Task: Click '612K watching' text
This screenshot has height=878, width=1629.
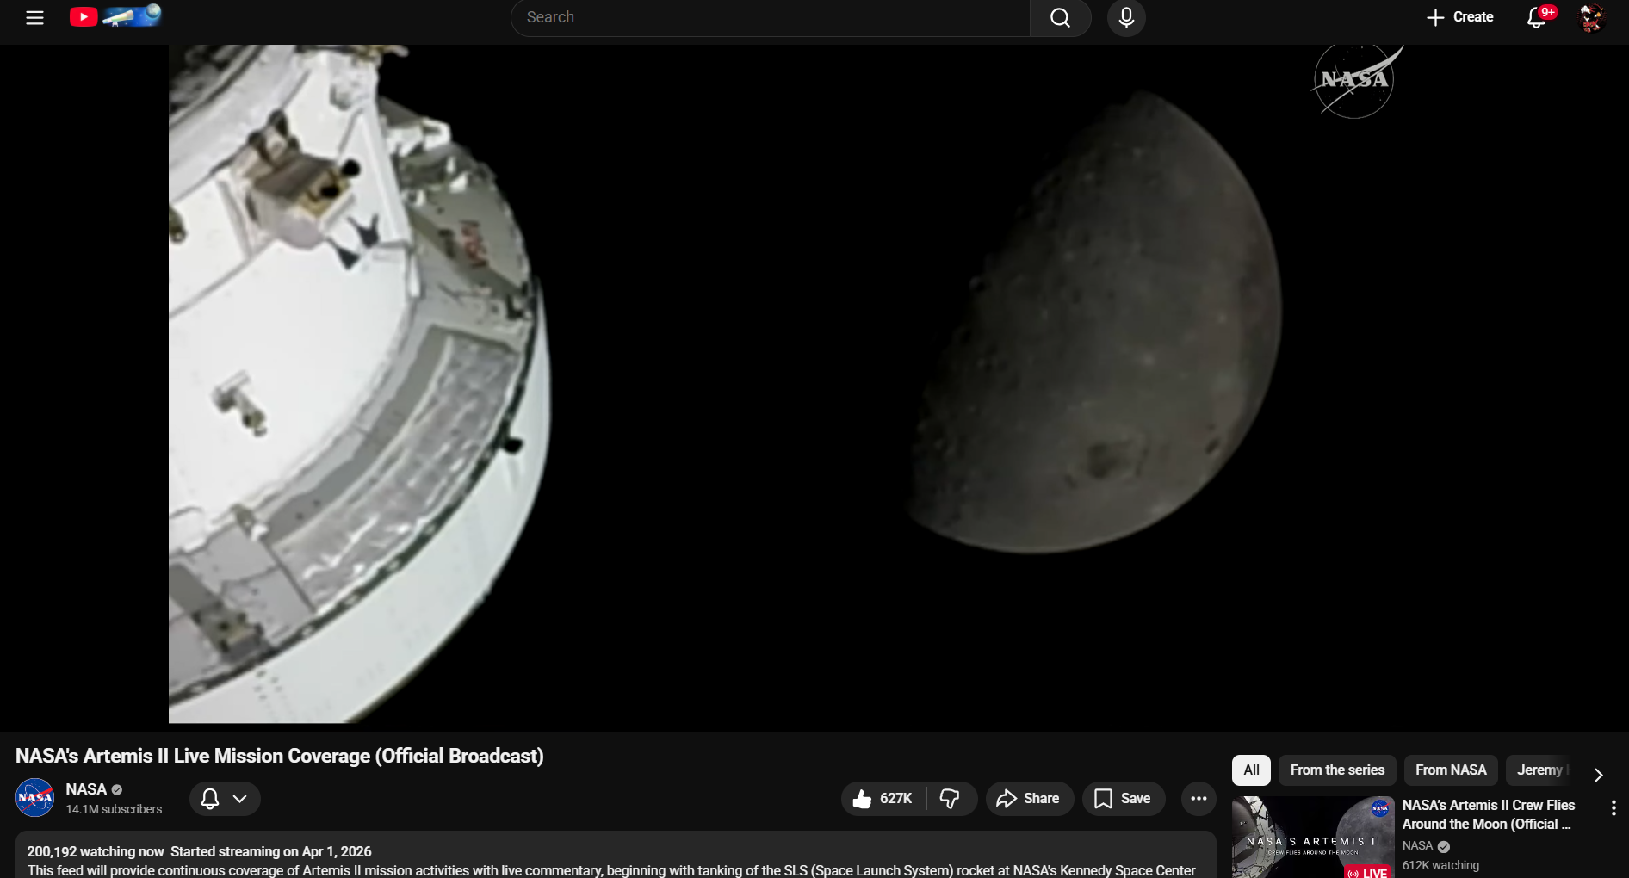Action: (1440, 865)
